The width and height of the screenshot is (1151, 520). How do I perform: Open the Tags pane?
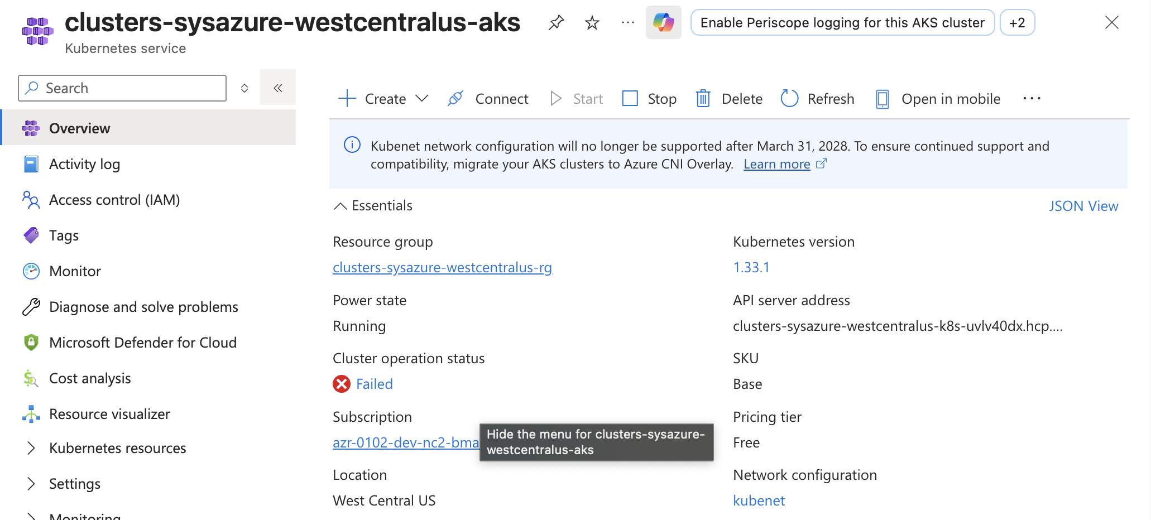(x=64, y=235)
